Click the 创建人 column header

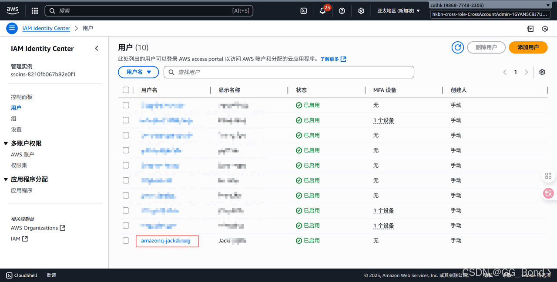[459, 90]
